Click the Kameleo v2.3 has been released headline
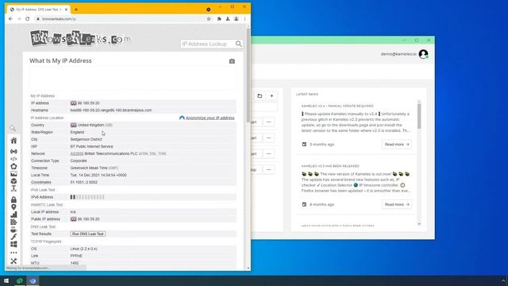Screen dimensions: 508x286 point(330,166)
